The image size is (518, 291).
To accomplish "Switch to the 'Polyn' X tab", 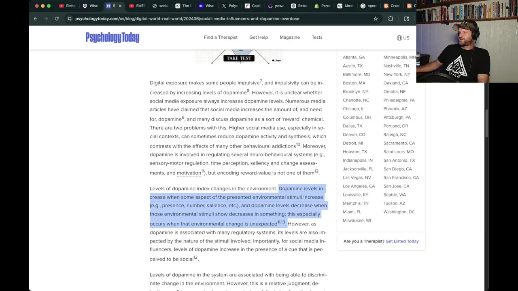I will coord(229,6).
